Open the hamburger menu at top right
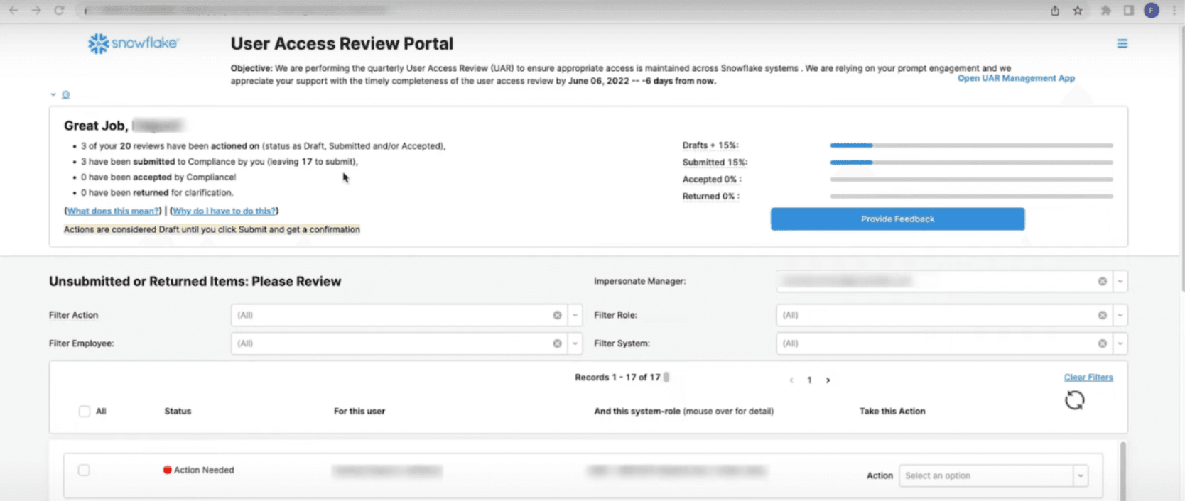 pyautogui.click(x=1122, y=44)
